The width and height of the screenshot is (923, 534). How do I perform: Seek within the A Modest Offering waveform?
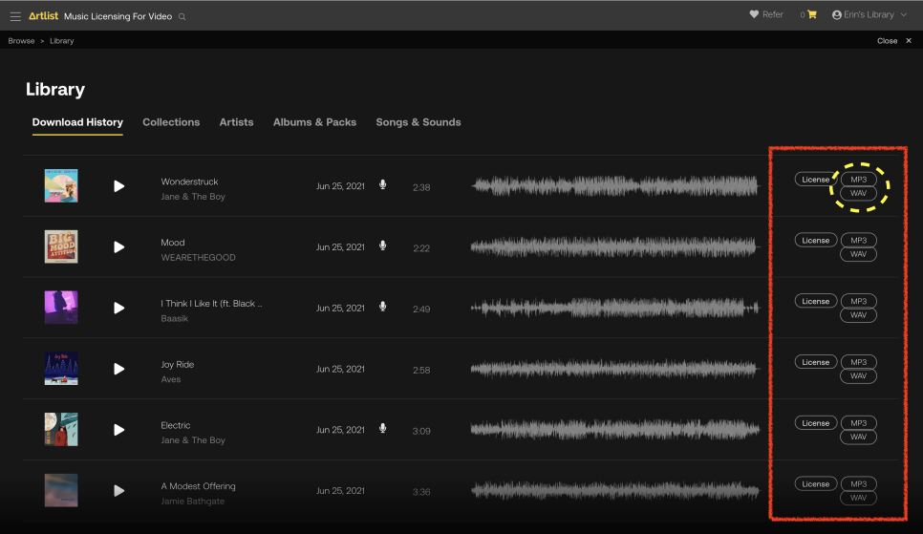pyautogui.click(x=615, y=491)
